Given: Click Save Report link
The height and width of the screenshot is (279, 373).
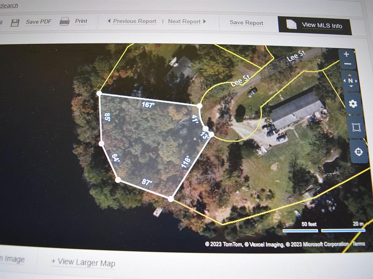Looking at the screenshot, I should [x=246, y=22].
